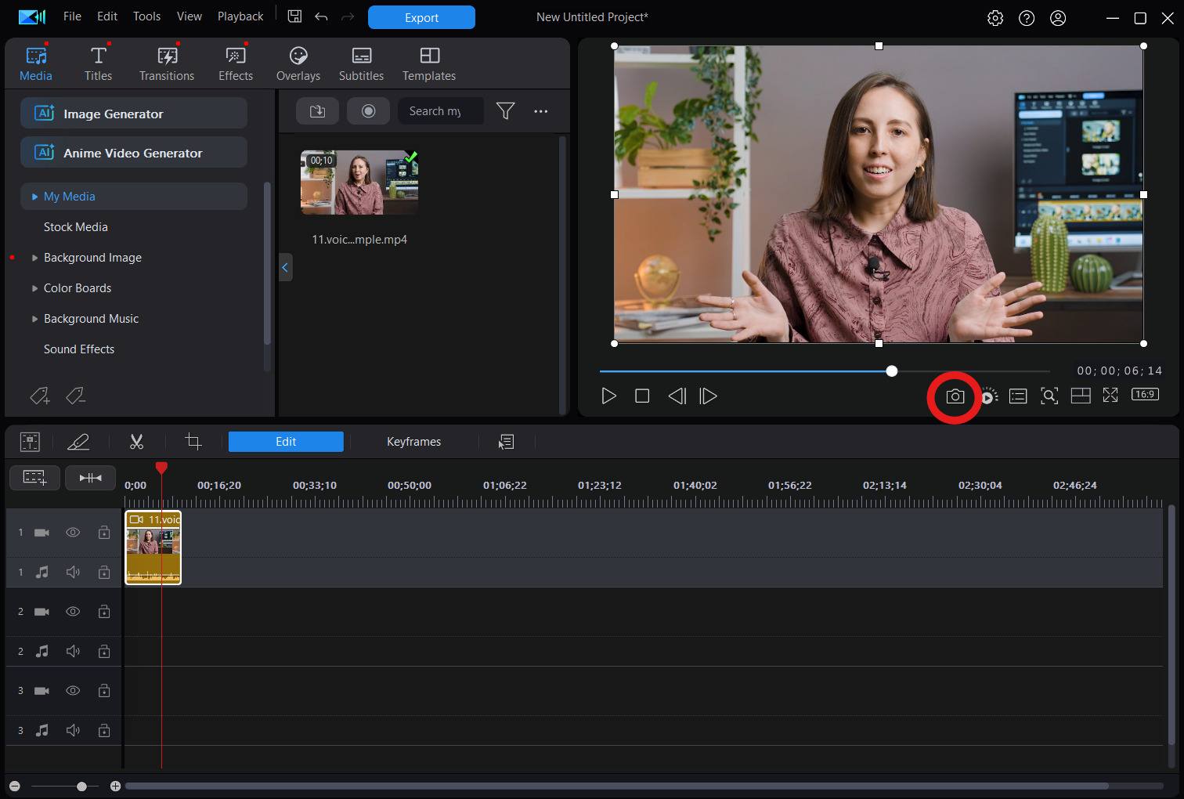This screenshot has height=799, width=1184.
Task: Open the Crop tool above the timeline
Action: pyautogui.click(x=193, y=441)
